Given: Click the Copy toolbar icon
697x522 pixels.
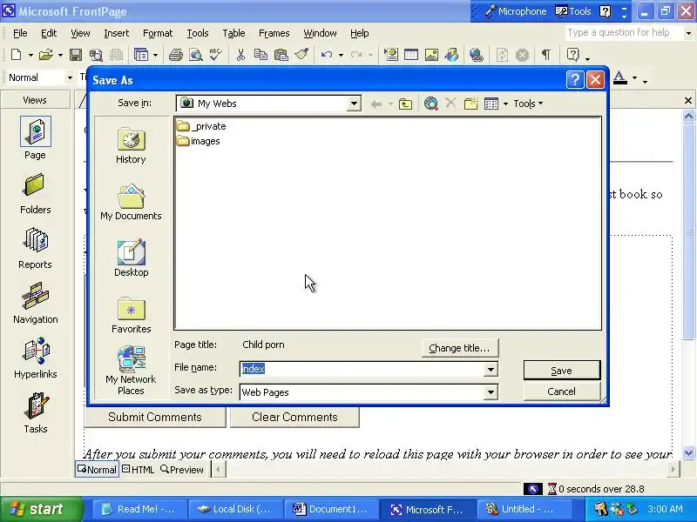Looking at the screenshot, I should coord(261,55).
